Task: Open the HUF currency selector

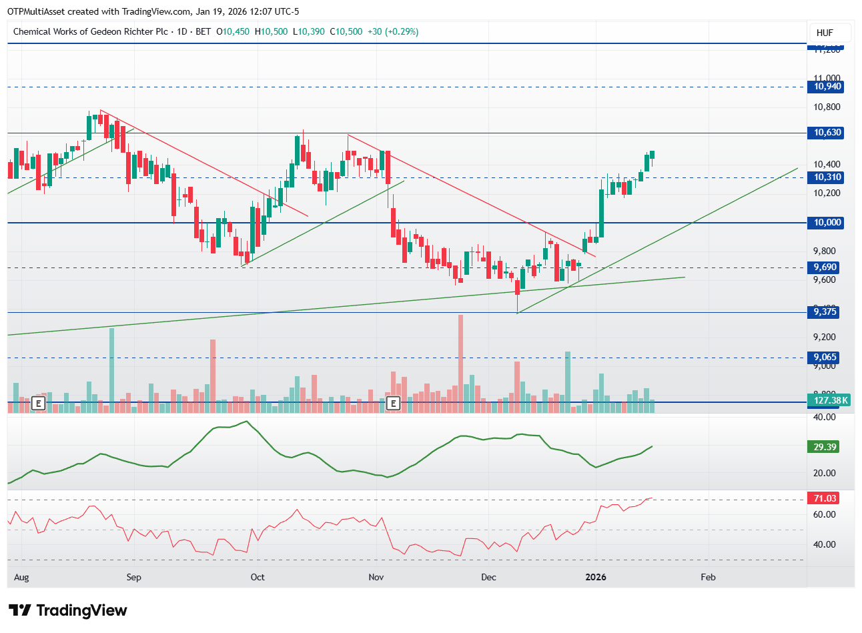Action: (x=825, y=33)
